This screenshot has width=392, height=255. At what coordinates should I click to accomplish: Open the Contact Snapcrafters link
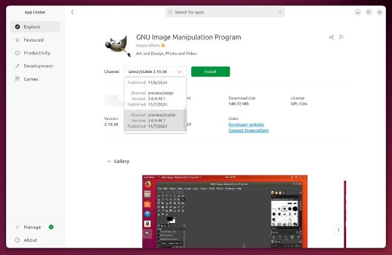(248, 130)
